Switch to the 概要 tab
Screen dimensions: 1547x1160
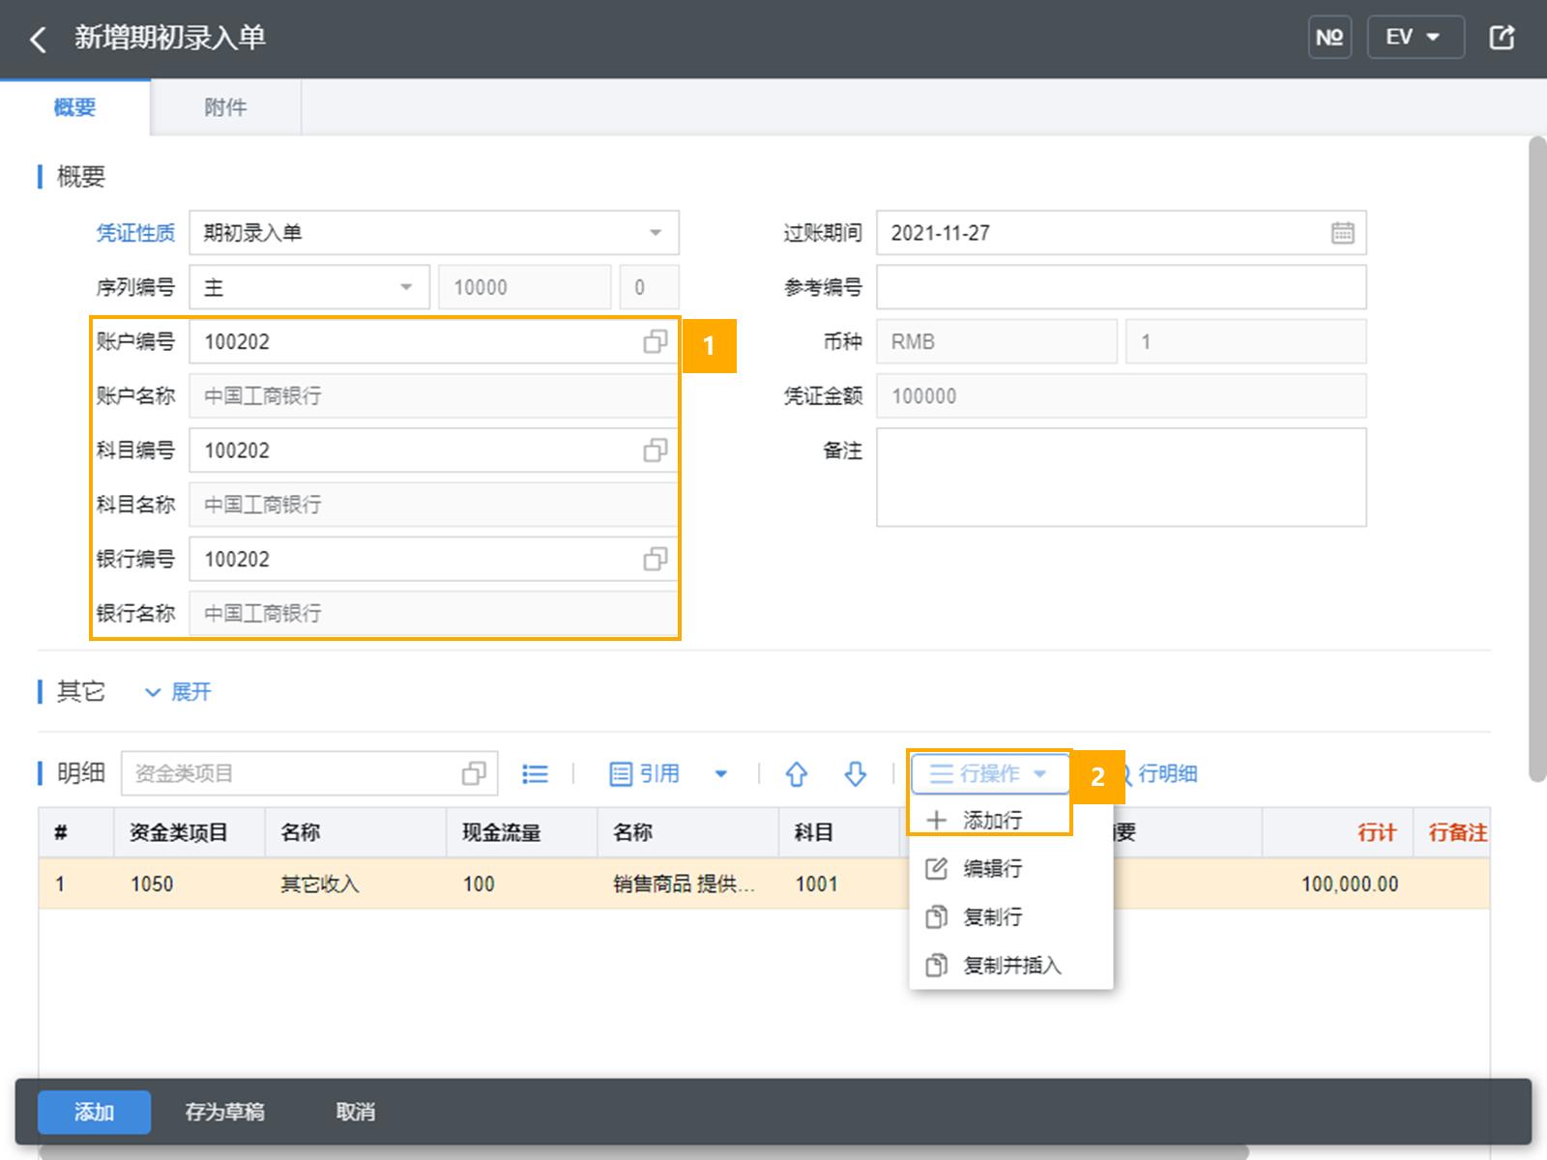(x=75, y=107)
